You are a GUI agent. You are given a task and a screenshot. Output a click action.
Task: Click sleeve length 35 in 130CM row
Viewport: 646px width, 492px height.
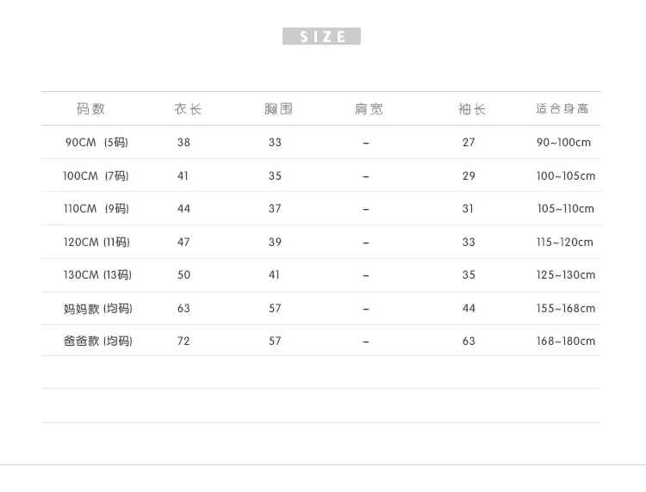tap(469, 274)
